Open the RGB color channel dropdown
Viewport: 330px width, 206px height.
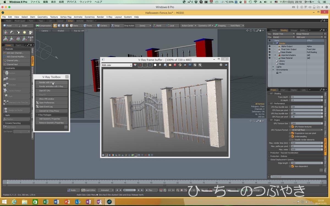[x=117, y=65]
